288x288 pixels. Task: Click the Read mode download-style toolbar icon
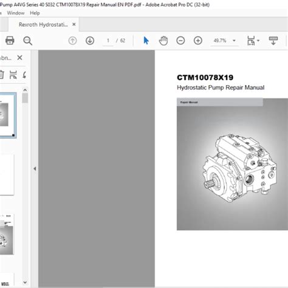273,41
